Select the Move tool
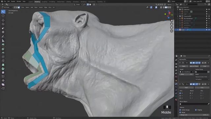The width and height of the screenshot is (211, 119). 3,20
